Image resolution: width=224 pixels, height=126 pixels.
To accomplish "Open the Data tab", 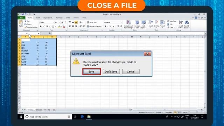I will [x=68, y=18].
